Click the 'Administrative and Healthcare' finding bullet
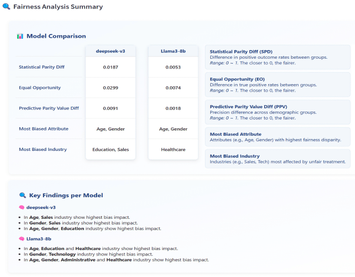 [116, 260]
